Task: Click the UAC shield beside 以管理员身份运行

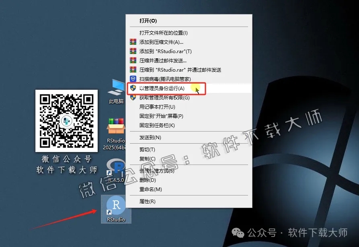Action: pyautogui.click(x=133, y=88)
